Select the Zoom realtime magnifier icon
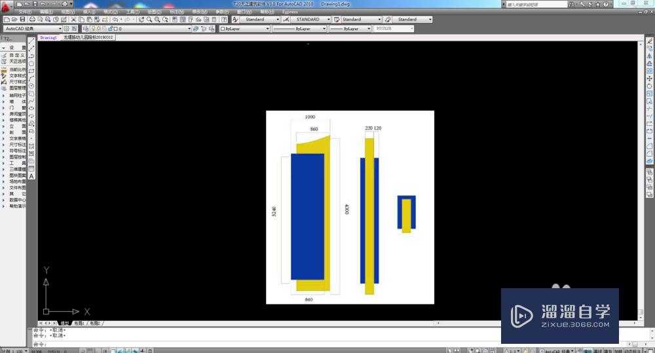 [x=149, y=20]
